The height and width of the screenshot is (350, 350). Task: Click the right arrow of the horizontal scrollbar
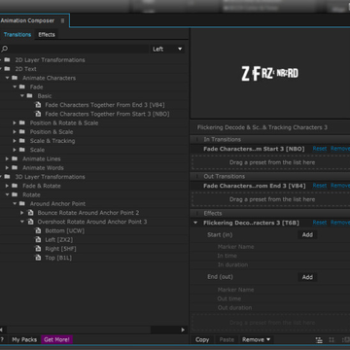pyautogui.click(x=183, y=330)
